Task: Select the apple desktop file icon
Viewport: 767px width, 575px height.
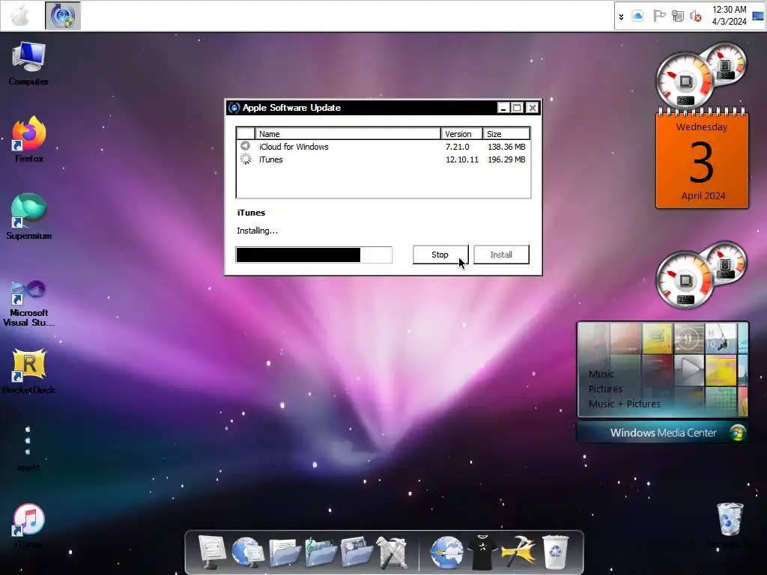Action: click(x=28, y=448)
